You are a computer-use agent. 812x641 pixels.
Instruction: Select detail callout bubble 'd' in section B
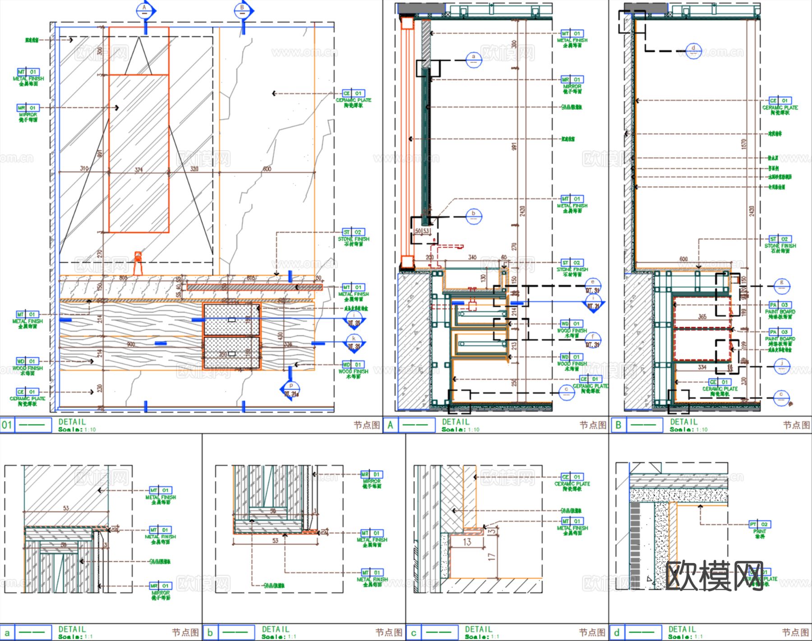694,51
